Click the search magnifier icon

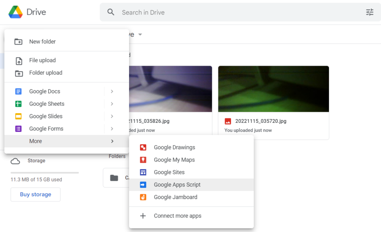tap(111, 12)
